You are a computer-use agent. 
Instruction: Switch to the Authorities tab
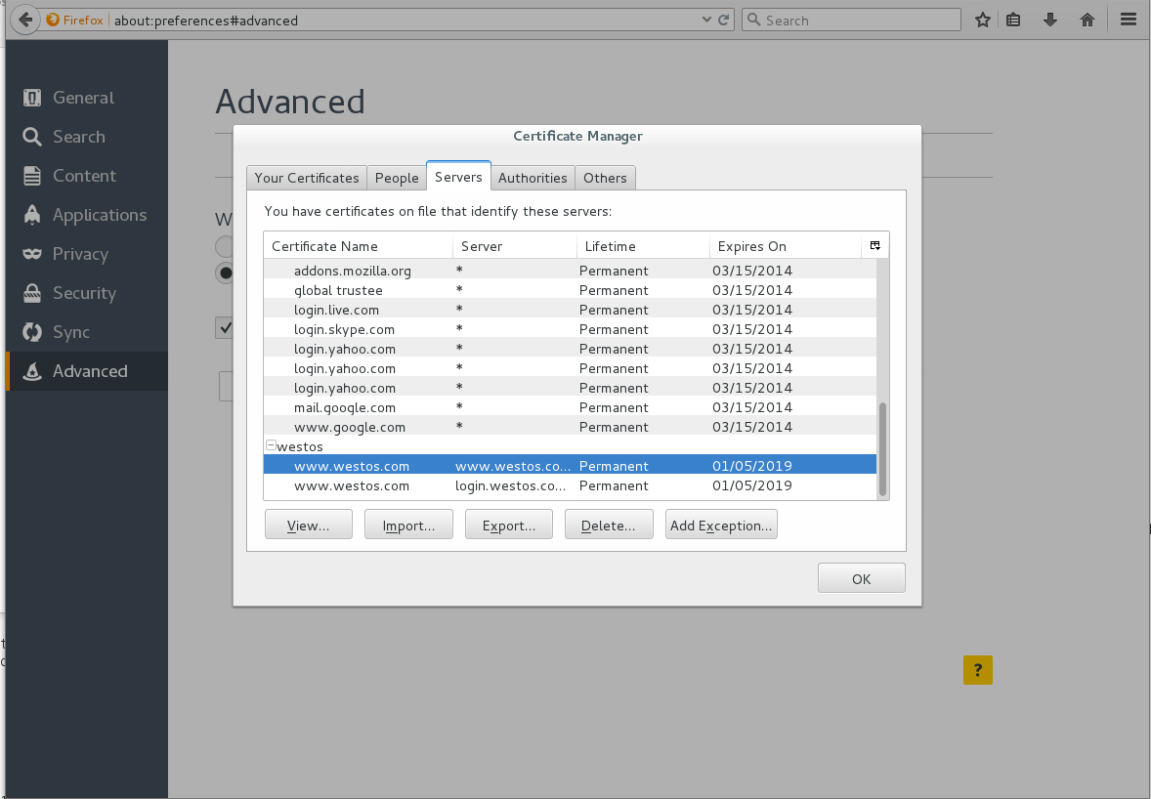(x=533, y=178)
